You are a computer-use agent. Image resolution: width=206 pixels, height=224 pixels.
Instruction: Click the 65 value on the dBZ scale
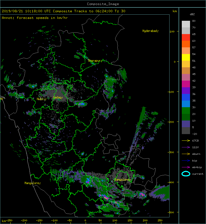[194, 34]
